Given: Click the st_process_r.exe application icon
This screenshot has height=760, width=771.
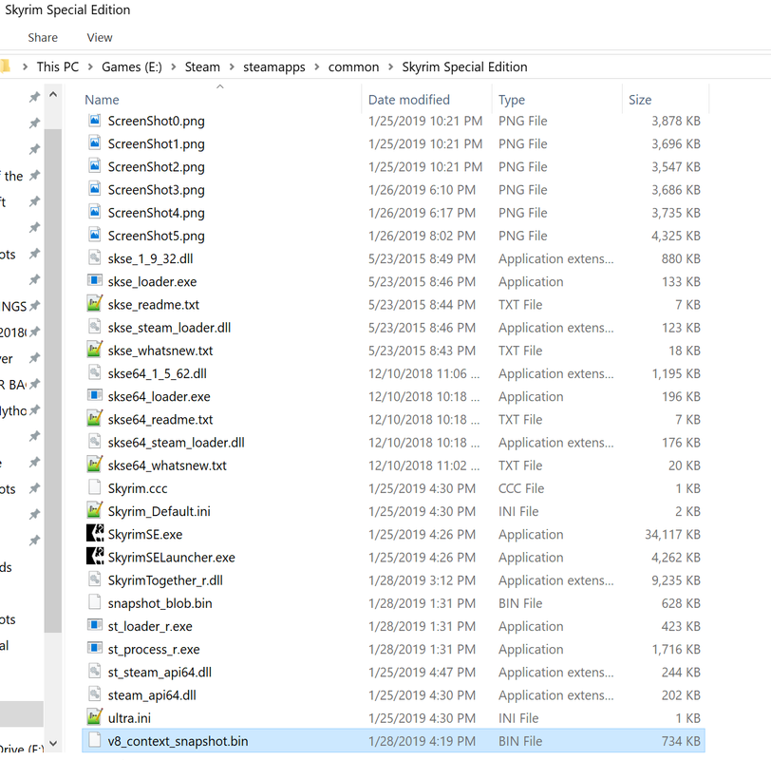Looking at the screenshot, I should coord(94,648).
